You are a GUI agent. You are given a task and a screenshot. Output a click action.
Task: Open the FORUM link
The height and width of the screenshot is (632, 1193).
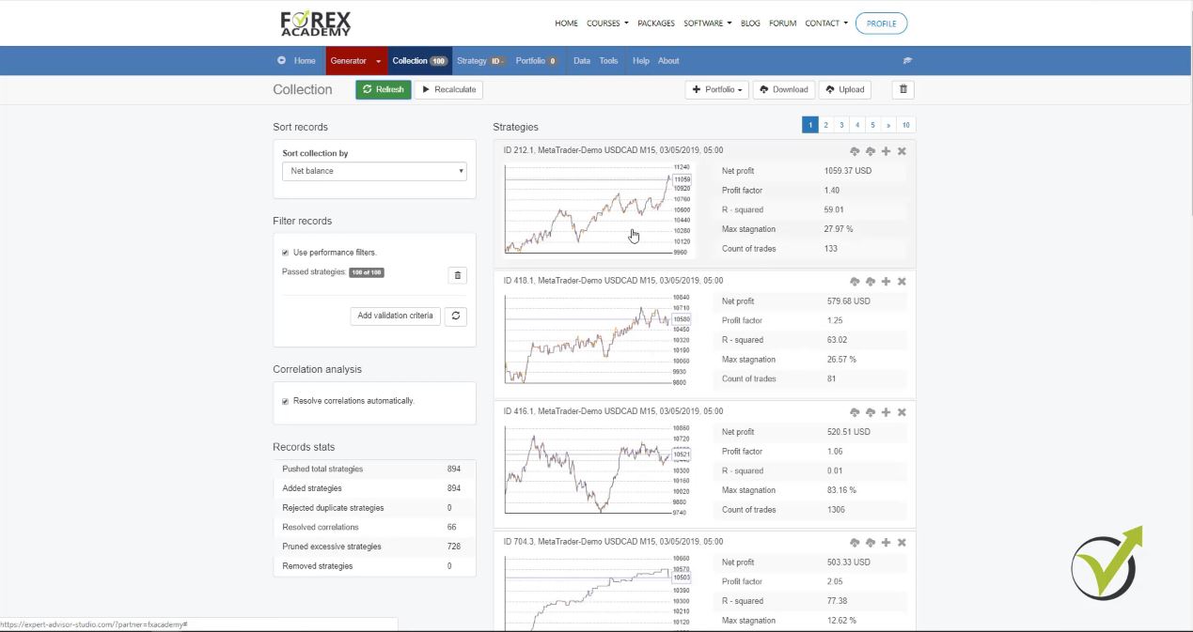click(783, 23)
